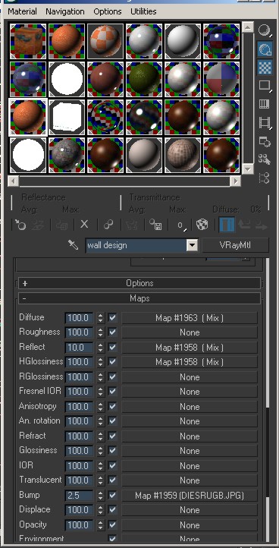279x548 pixels.
Task: Click the Bump amount spinner arrows
Action: (101, 495)
